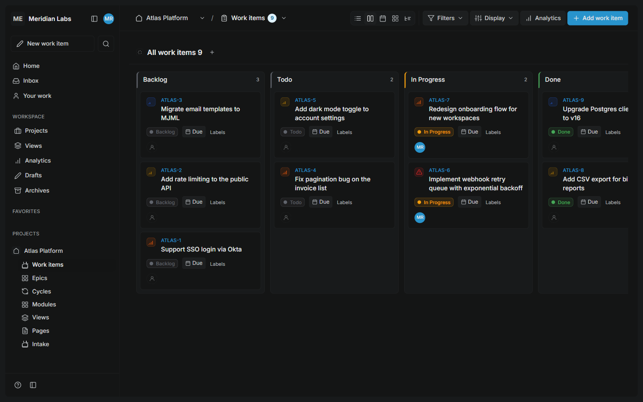Open Archives in sidebar

(x=37, y=191)
